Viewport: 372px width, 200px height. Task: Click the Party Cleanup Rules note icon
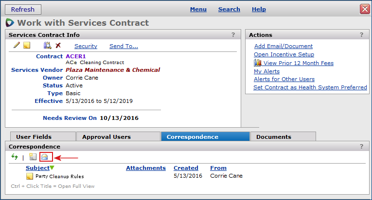(x=30, y=176)
